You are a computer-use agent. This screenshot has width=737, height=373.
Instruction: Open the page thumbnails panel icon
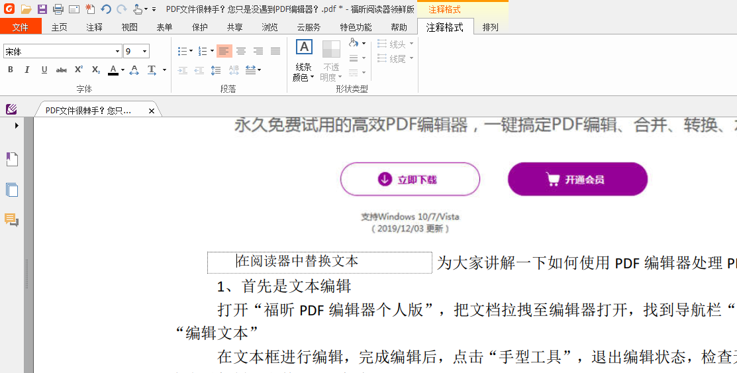[x=12, y=189]
